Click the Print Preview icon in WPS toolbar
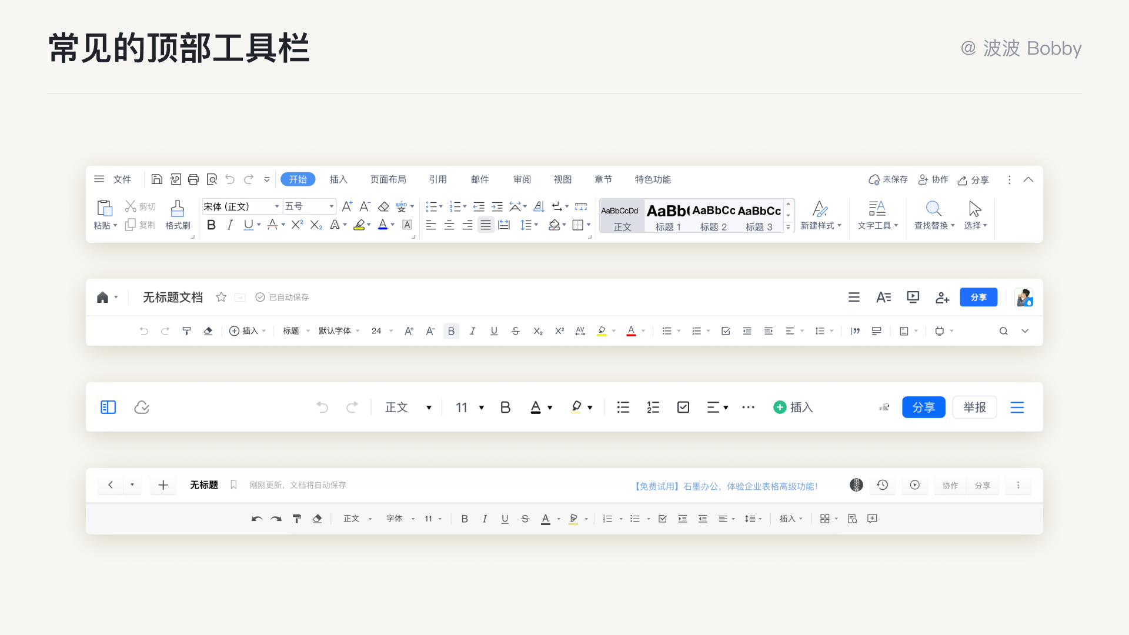Viewport: 1129px width, 635px height. click(212, 179)
